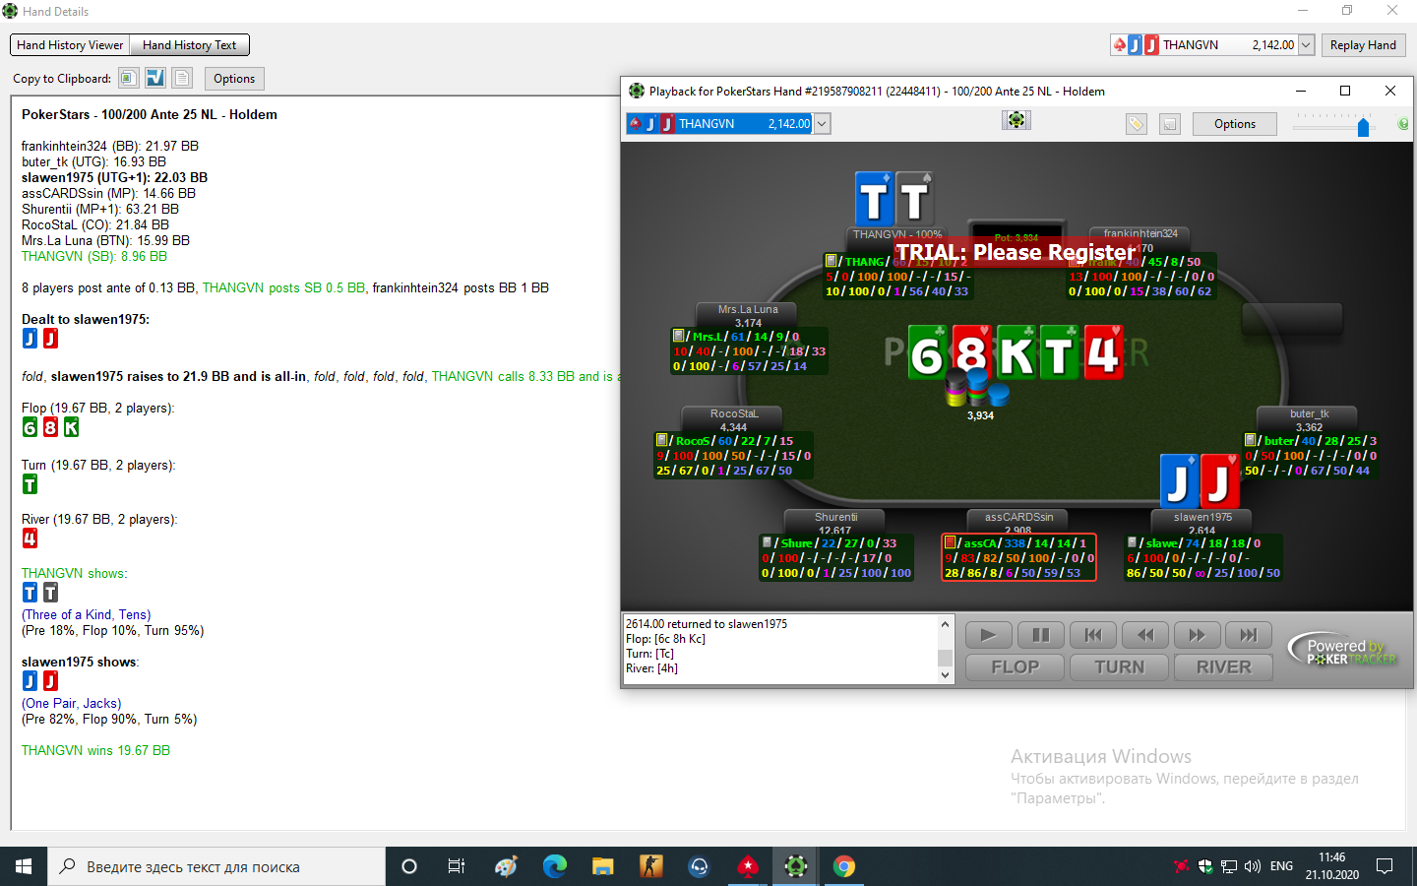This screenshot has width=1417, height=886.
Task: Jump to FLOP in replayer
Action: pyautogui.click(x=1015, y=667)
